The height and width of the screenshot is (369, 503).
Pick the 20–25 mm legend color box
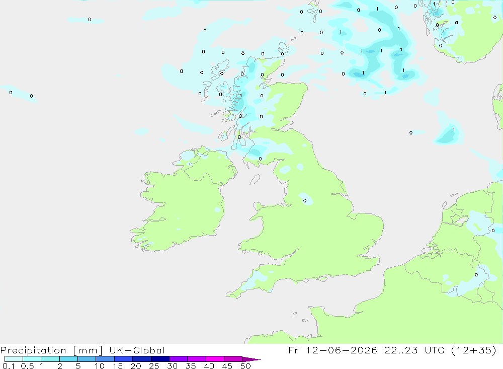pos(141,359)
